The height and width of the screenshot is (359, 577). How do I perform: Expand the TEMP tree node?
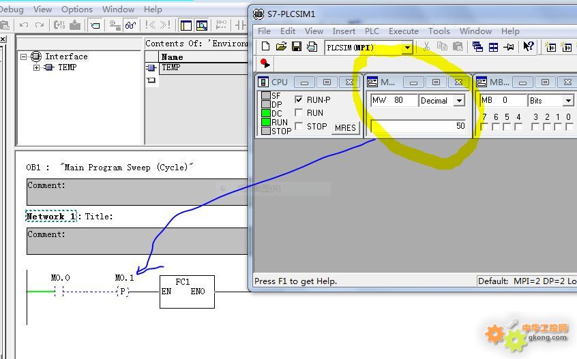[36, 67]
